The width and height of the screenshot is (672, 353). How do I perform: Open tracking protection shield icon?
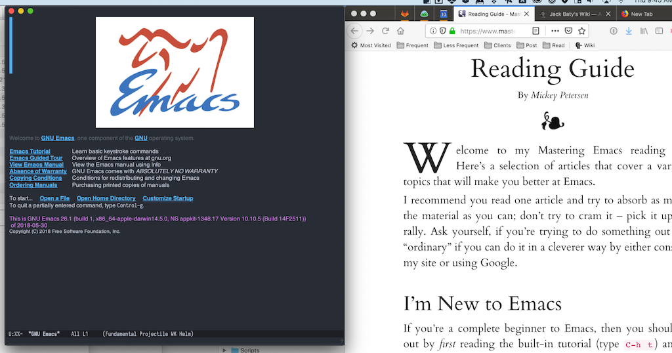443,31
